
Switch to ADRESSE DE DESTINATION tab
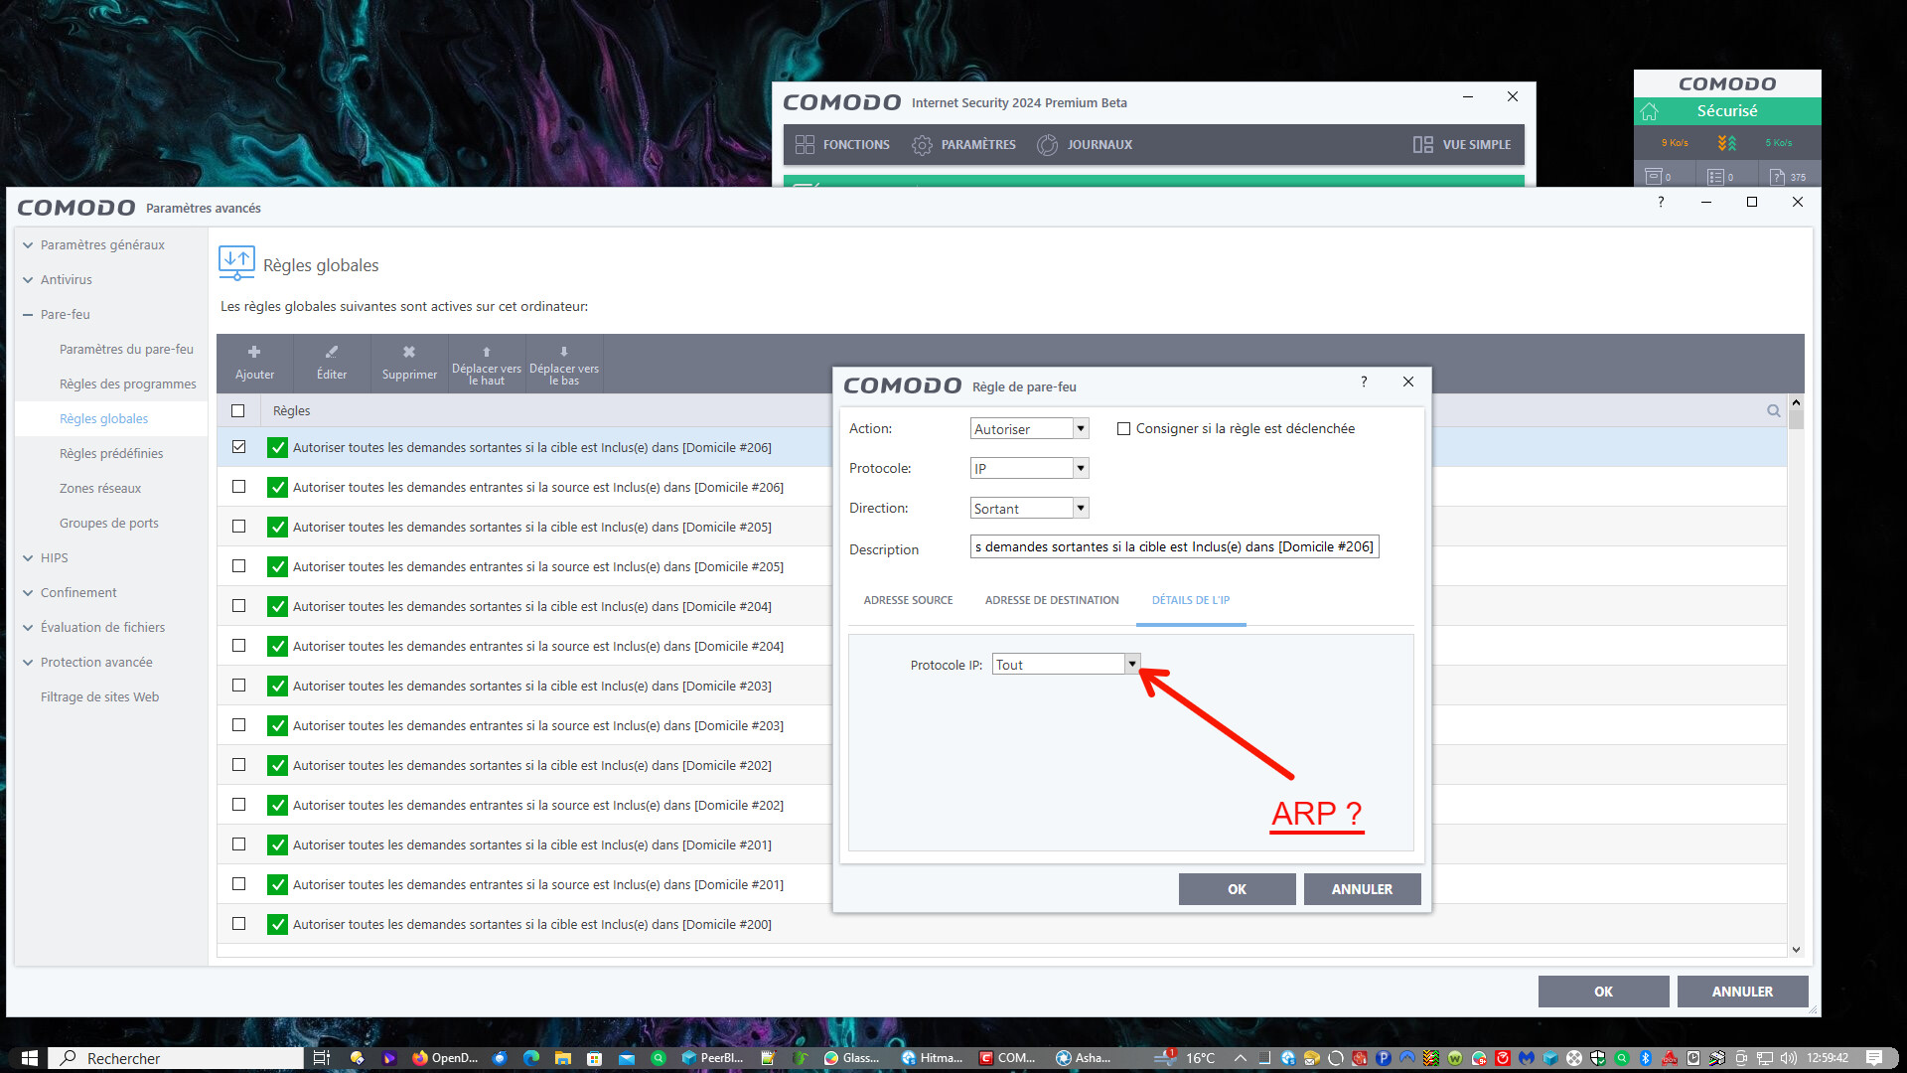1052,600
